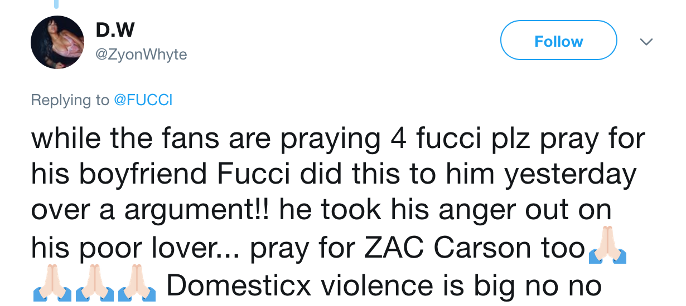The width and height of the screenshot is (686, 306).
Task: Open the @ZyonWhyte handle link
Action: point(142,55)
